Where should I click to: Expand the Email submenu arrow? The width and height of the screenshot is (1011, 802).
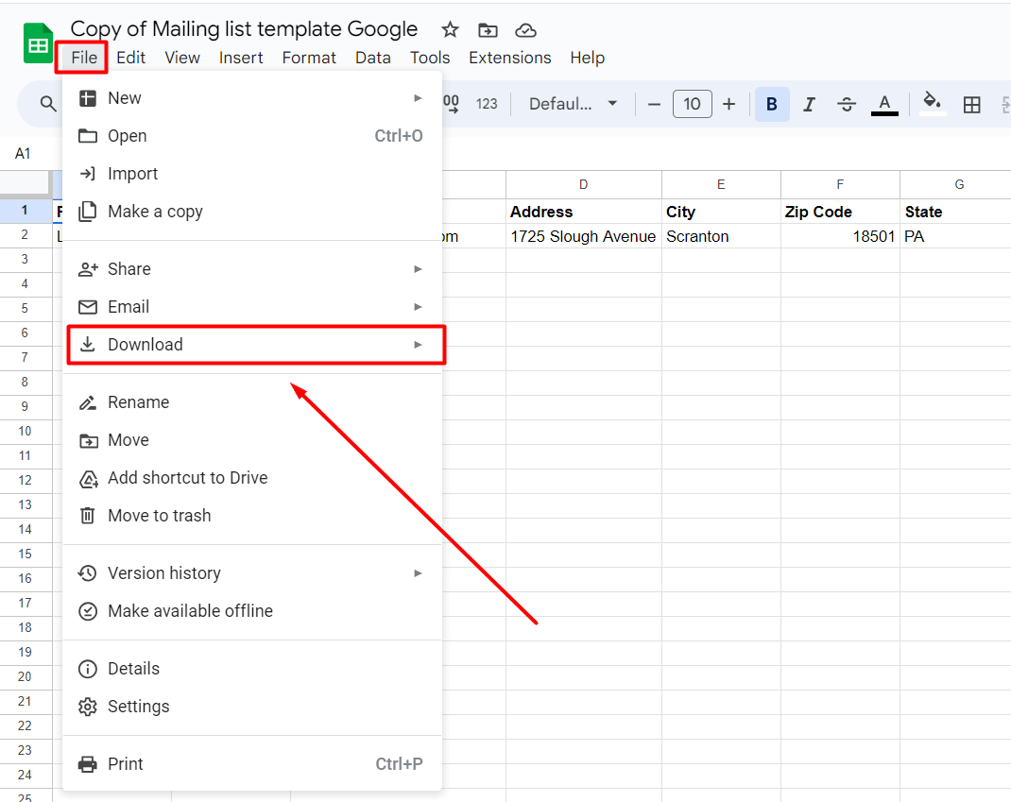[418, 307]
